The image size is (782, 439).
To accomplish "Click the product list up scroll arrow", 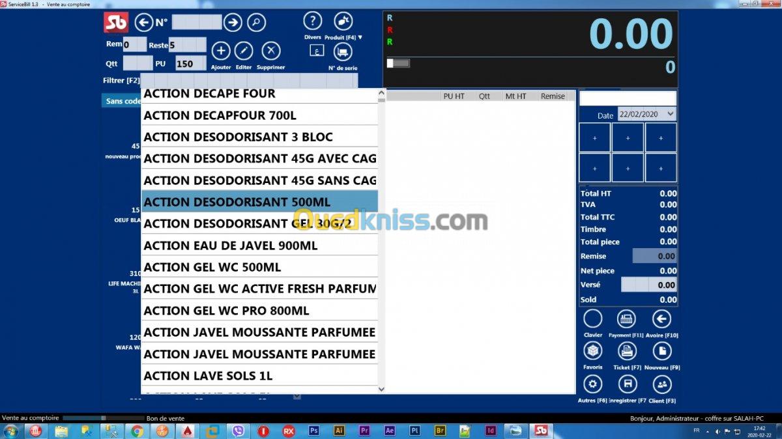I will tap(382, 93).
